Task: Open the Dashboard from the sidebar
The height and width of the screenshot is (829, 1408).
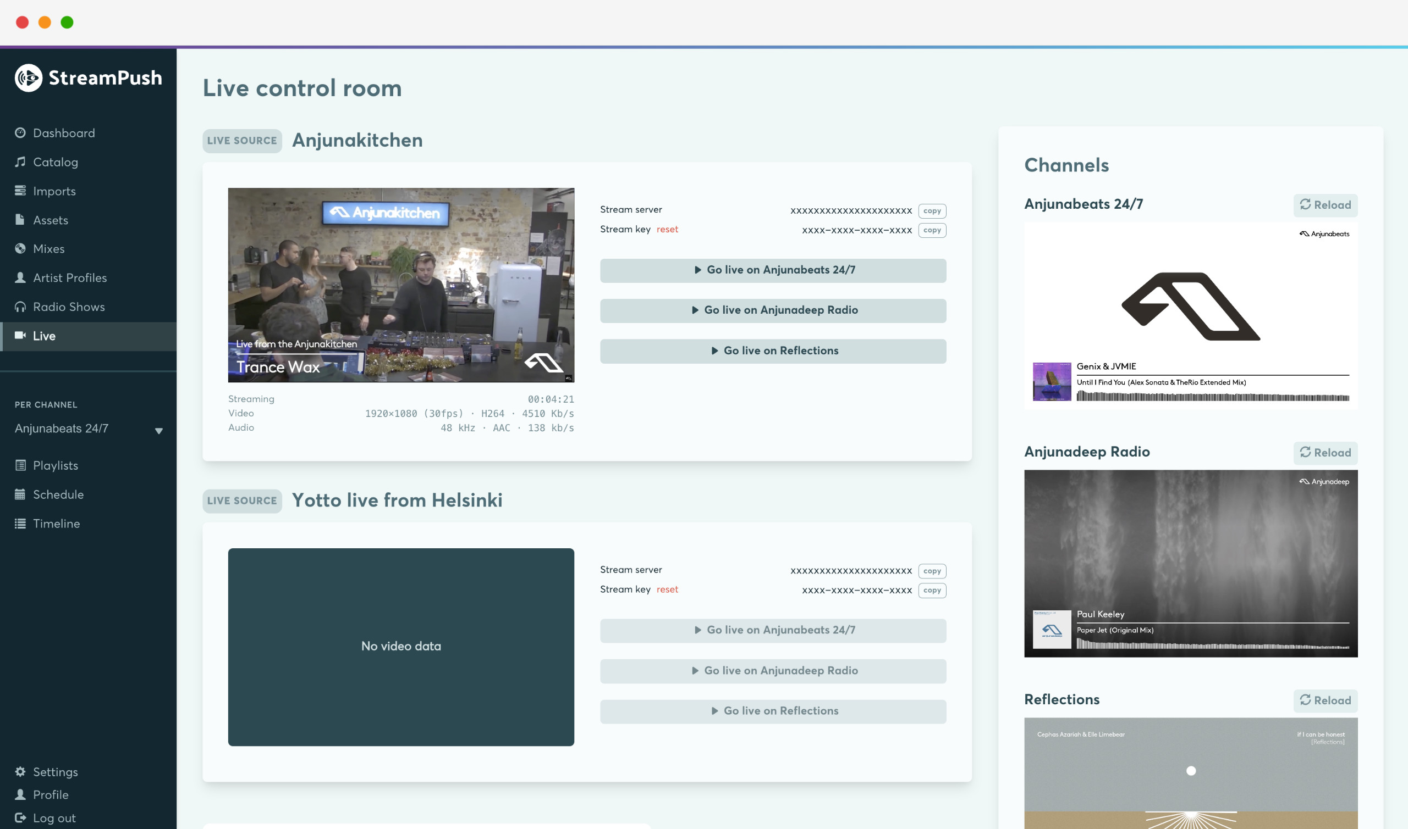Action: (63, 133)
